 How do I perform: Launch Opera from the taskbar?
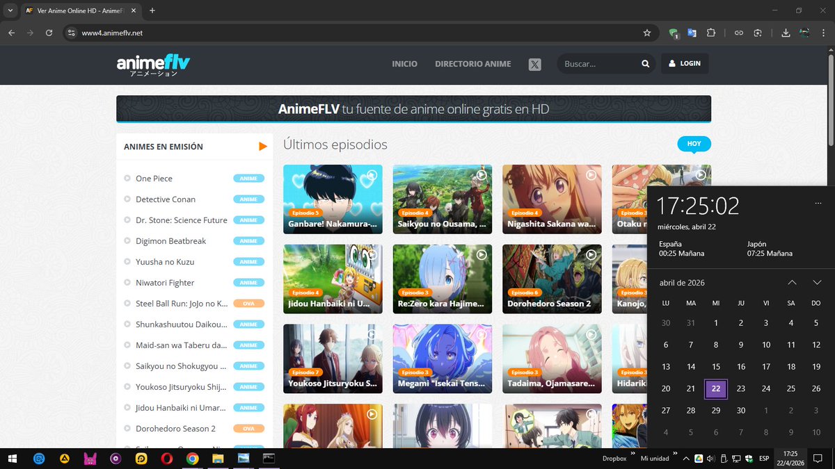click(166, 459)
